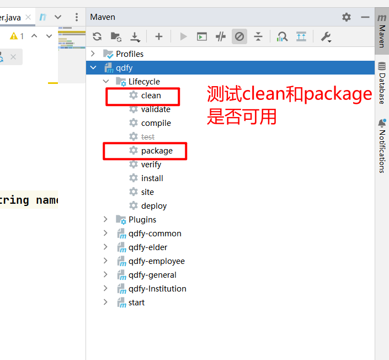Close the floating editor popup
The height and width of the screenshot is (360, 389).
pos(13,57)
